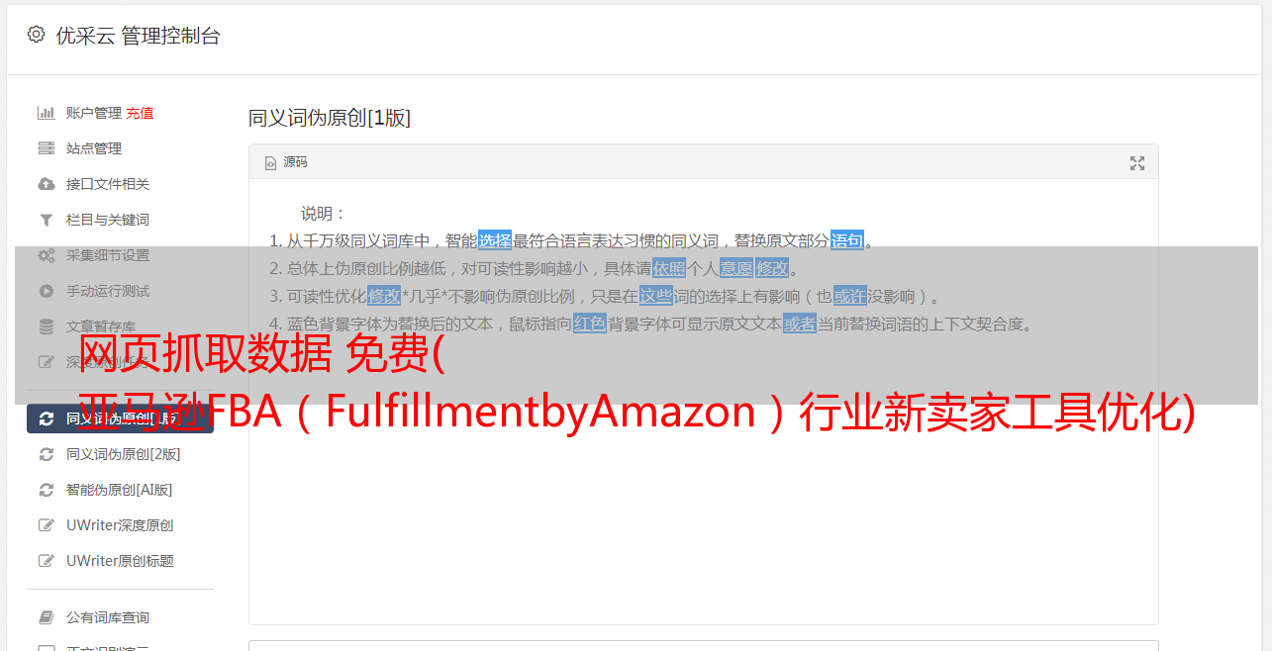Open 账户管理 bar chart icon
The width and height of the screenshot is (1272, 651).
(x=46, y=113)
